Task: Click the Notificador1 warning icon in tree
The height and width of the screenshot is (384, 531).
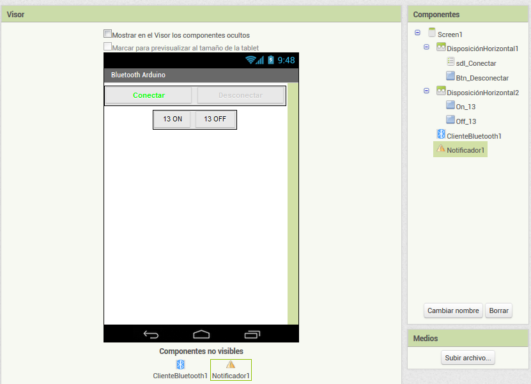Action: pyautogui.click(x=441, y=149)
